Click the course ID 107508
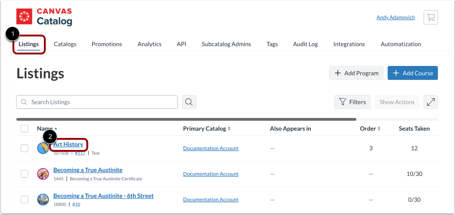The height and width of the screenshot is (215, 455). [61, 153]
